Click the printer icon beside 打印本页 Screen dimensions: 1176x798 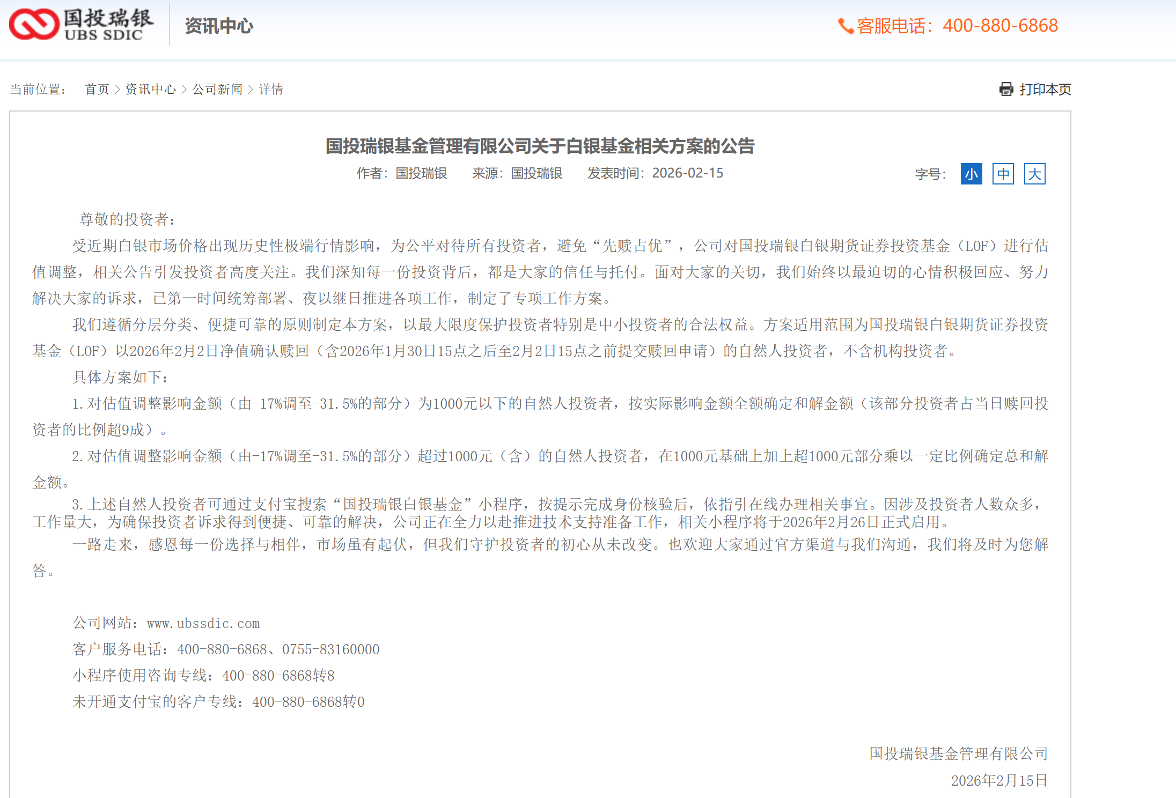(1006, 89)
